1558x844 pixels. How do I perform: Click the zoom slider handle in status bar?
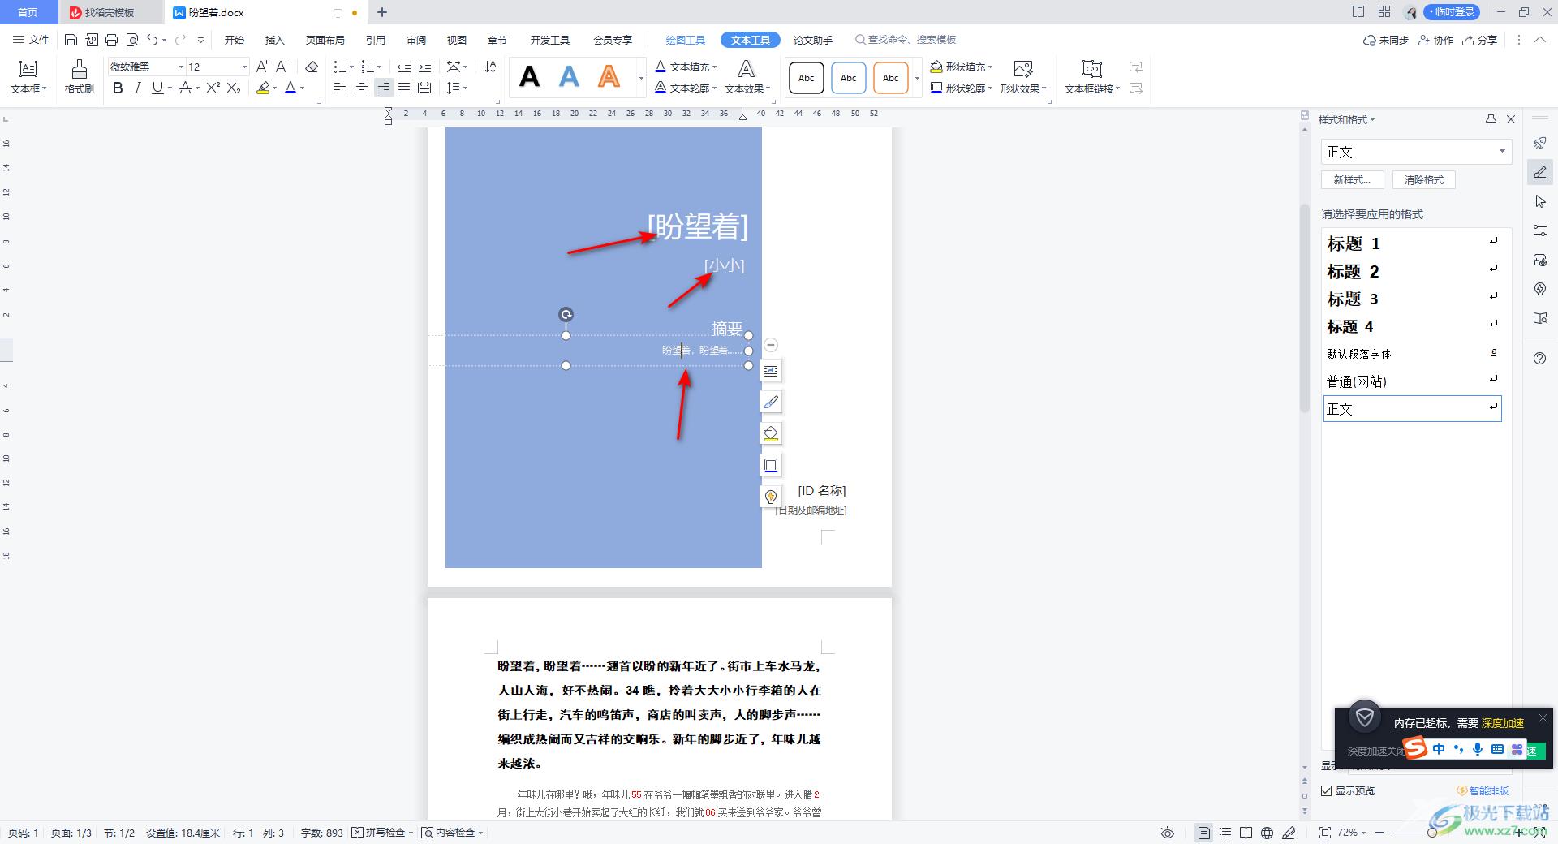tap(1432, 833)
